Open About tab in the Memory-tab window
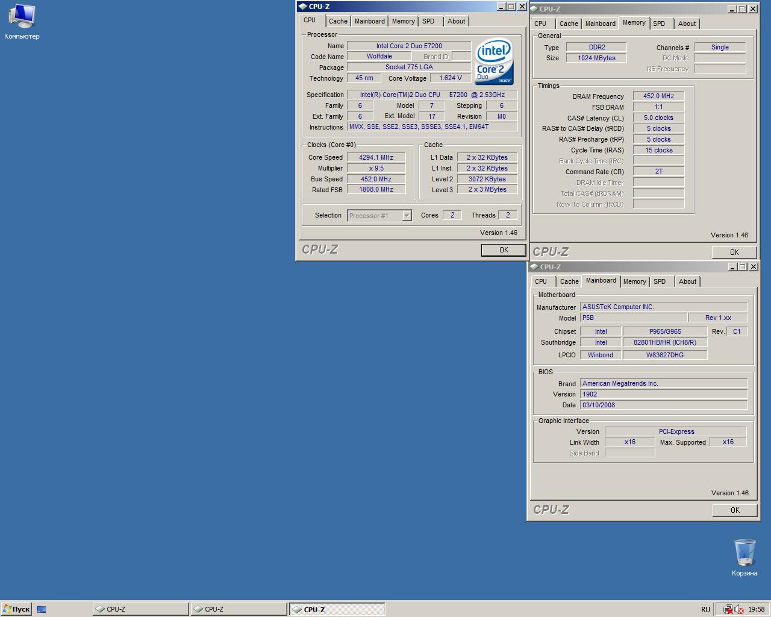This screenshot has width=771, height=617. [x=687, y=23]
